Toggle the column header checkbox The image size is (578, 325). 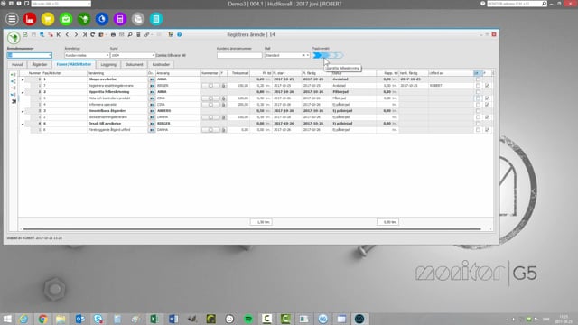click(476, 73)
